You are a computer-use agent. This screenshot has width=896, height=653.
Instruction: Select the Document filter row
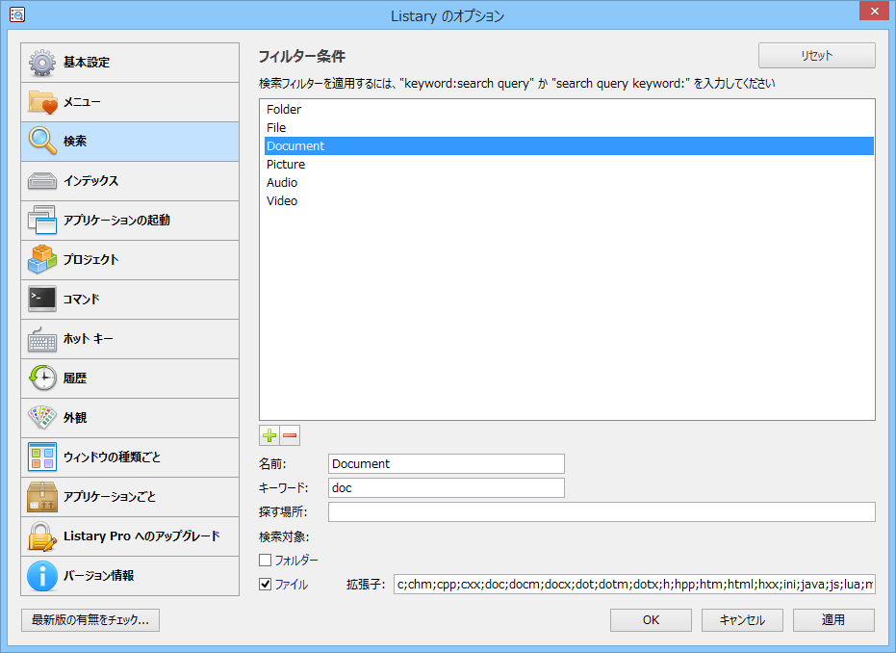569,145
